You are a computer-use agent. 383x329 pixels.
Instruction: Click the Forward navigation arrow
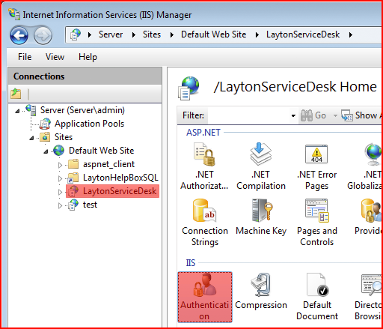click(x=43, y=35)
